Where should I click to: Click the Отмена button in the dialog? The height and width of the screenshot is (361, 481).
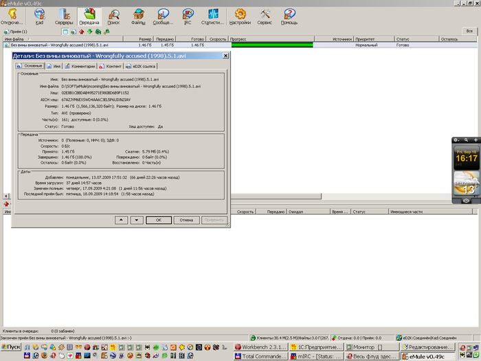pos(186,220)
